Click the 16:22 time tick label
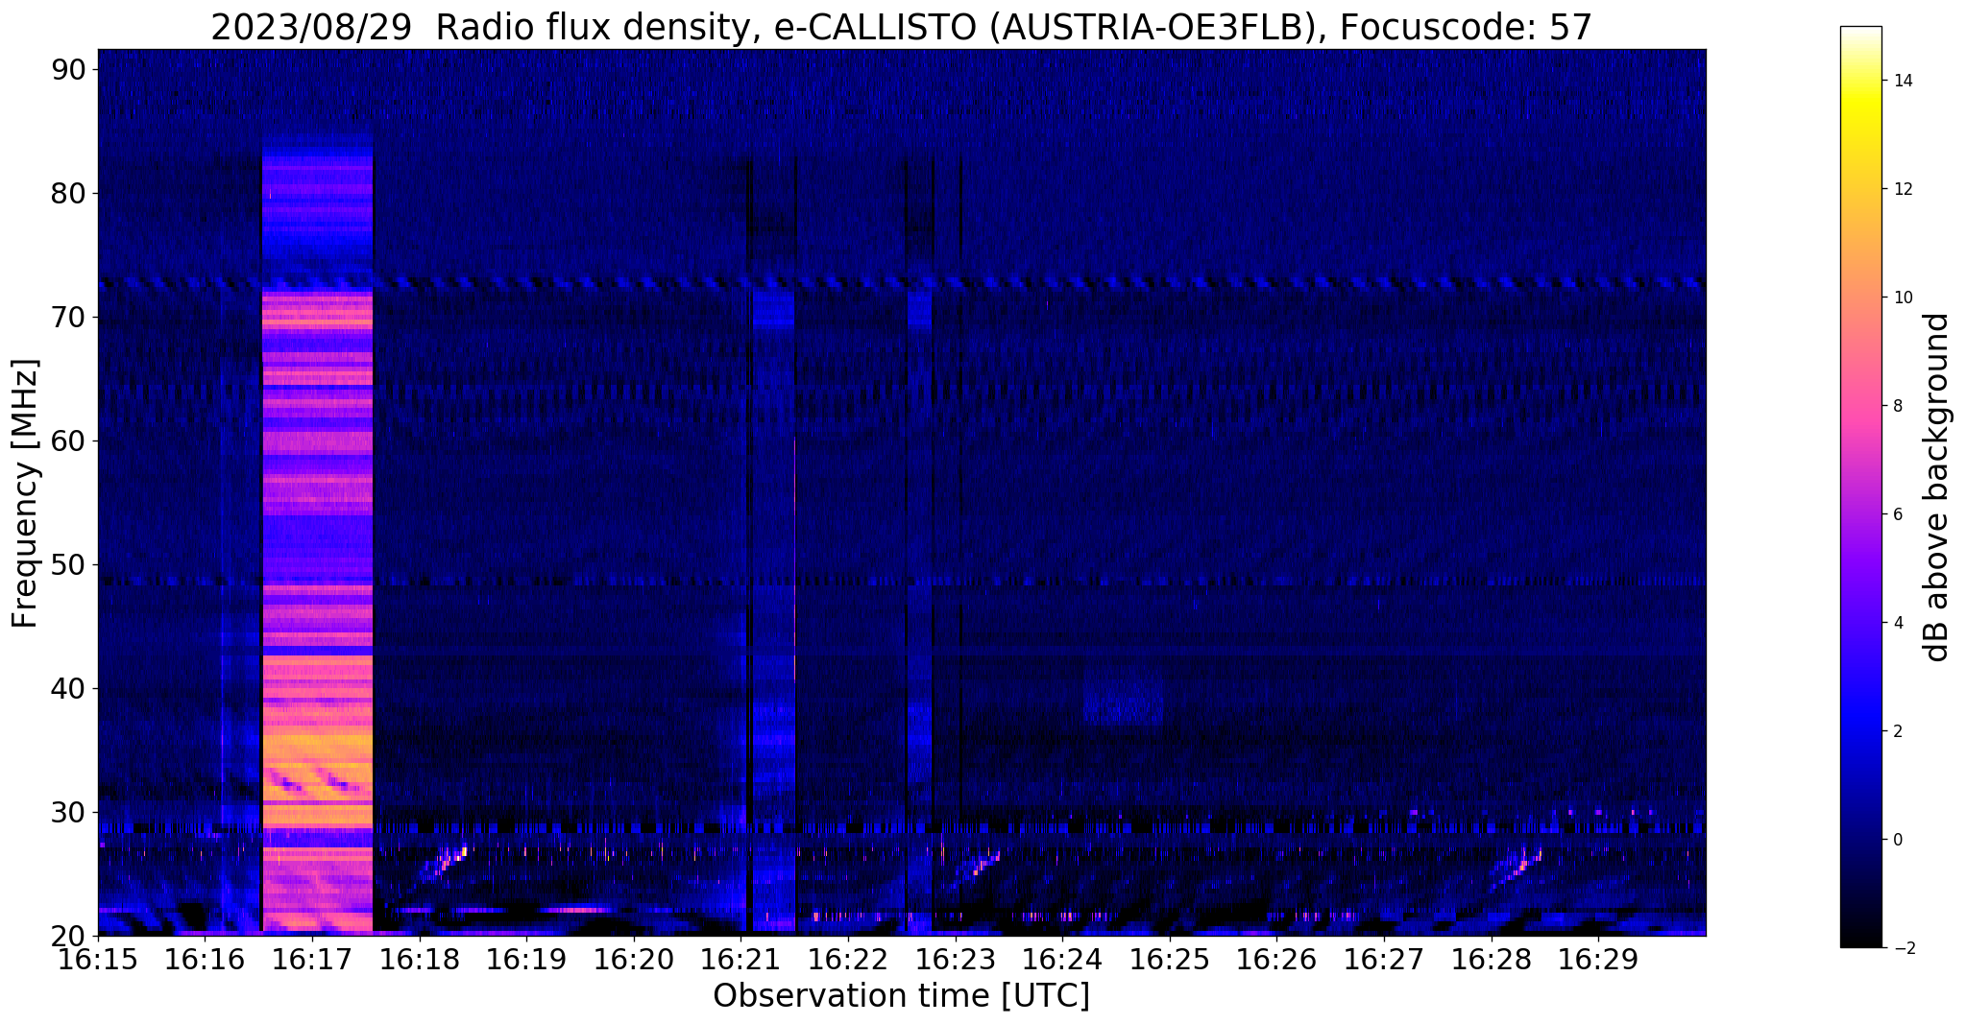Viewport: 1966px width, 1024px height. tap(848, 959)
